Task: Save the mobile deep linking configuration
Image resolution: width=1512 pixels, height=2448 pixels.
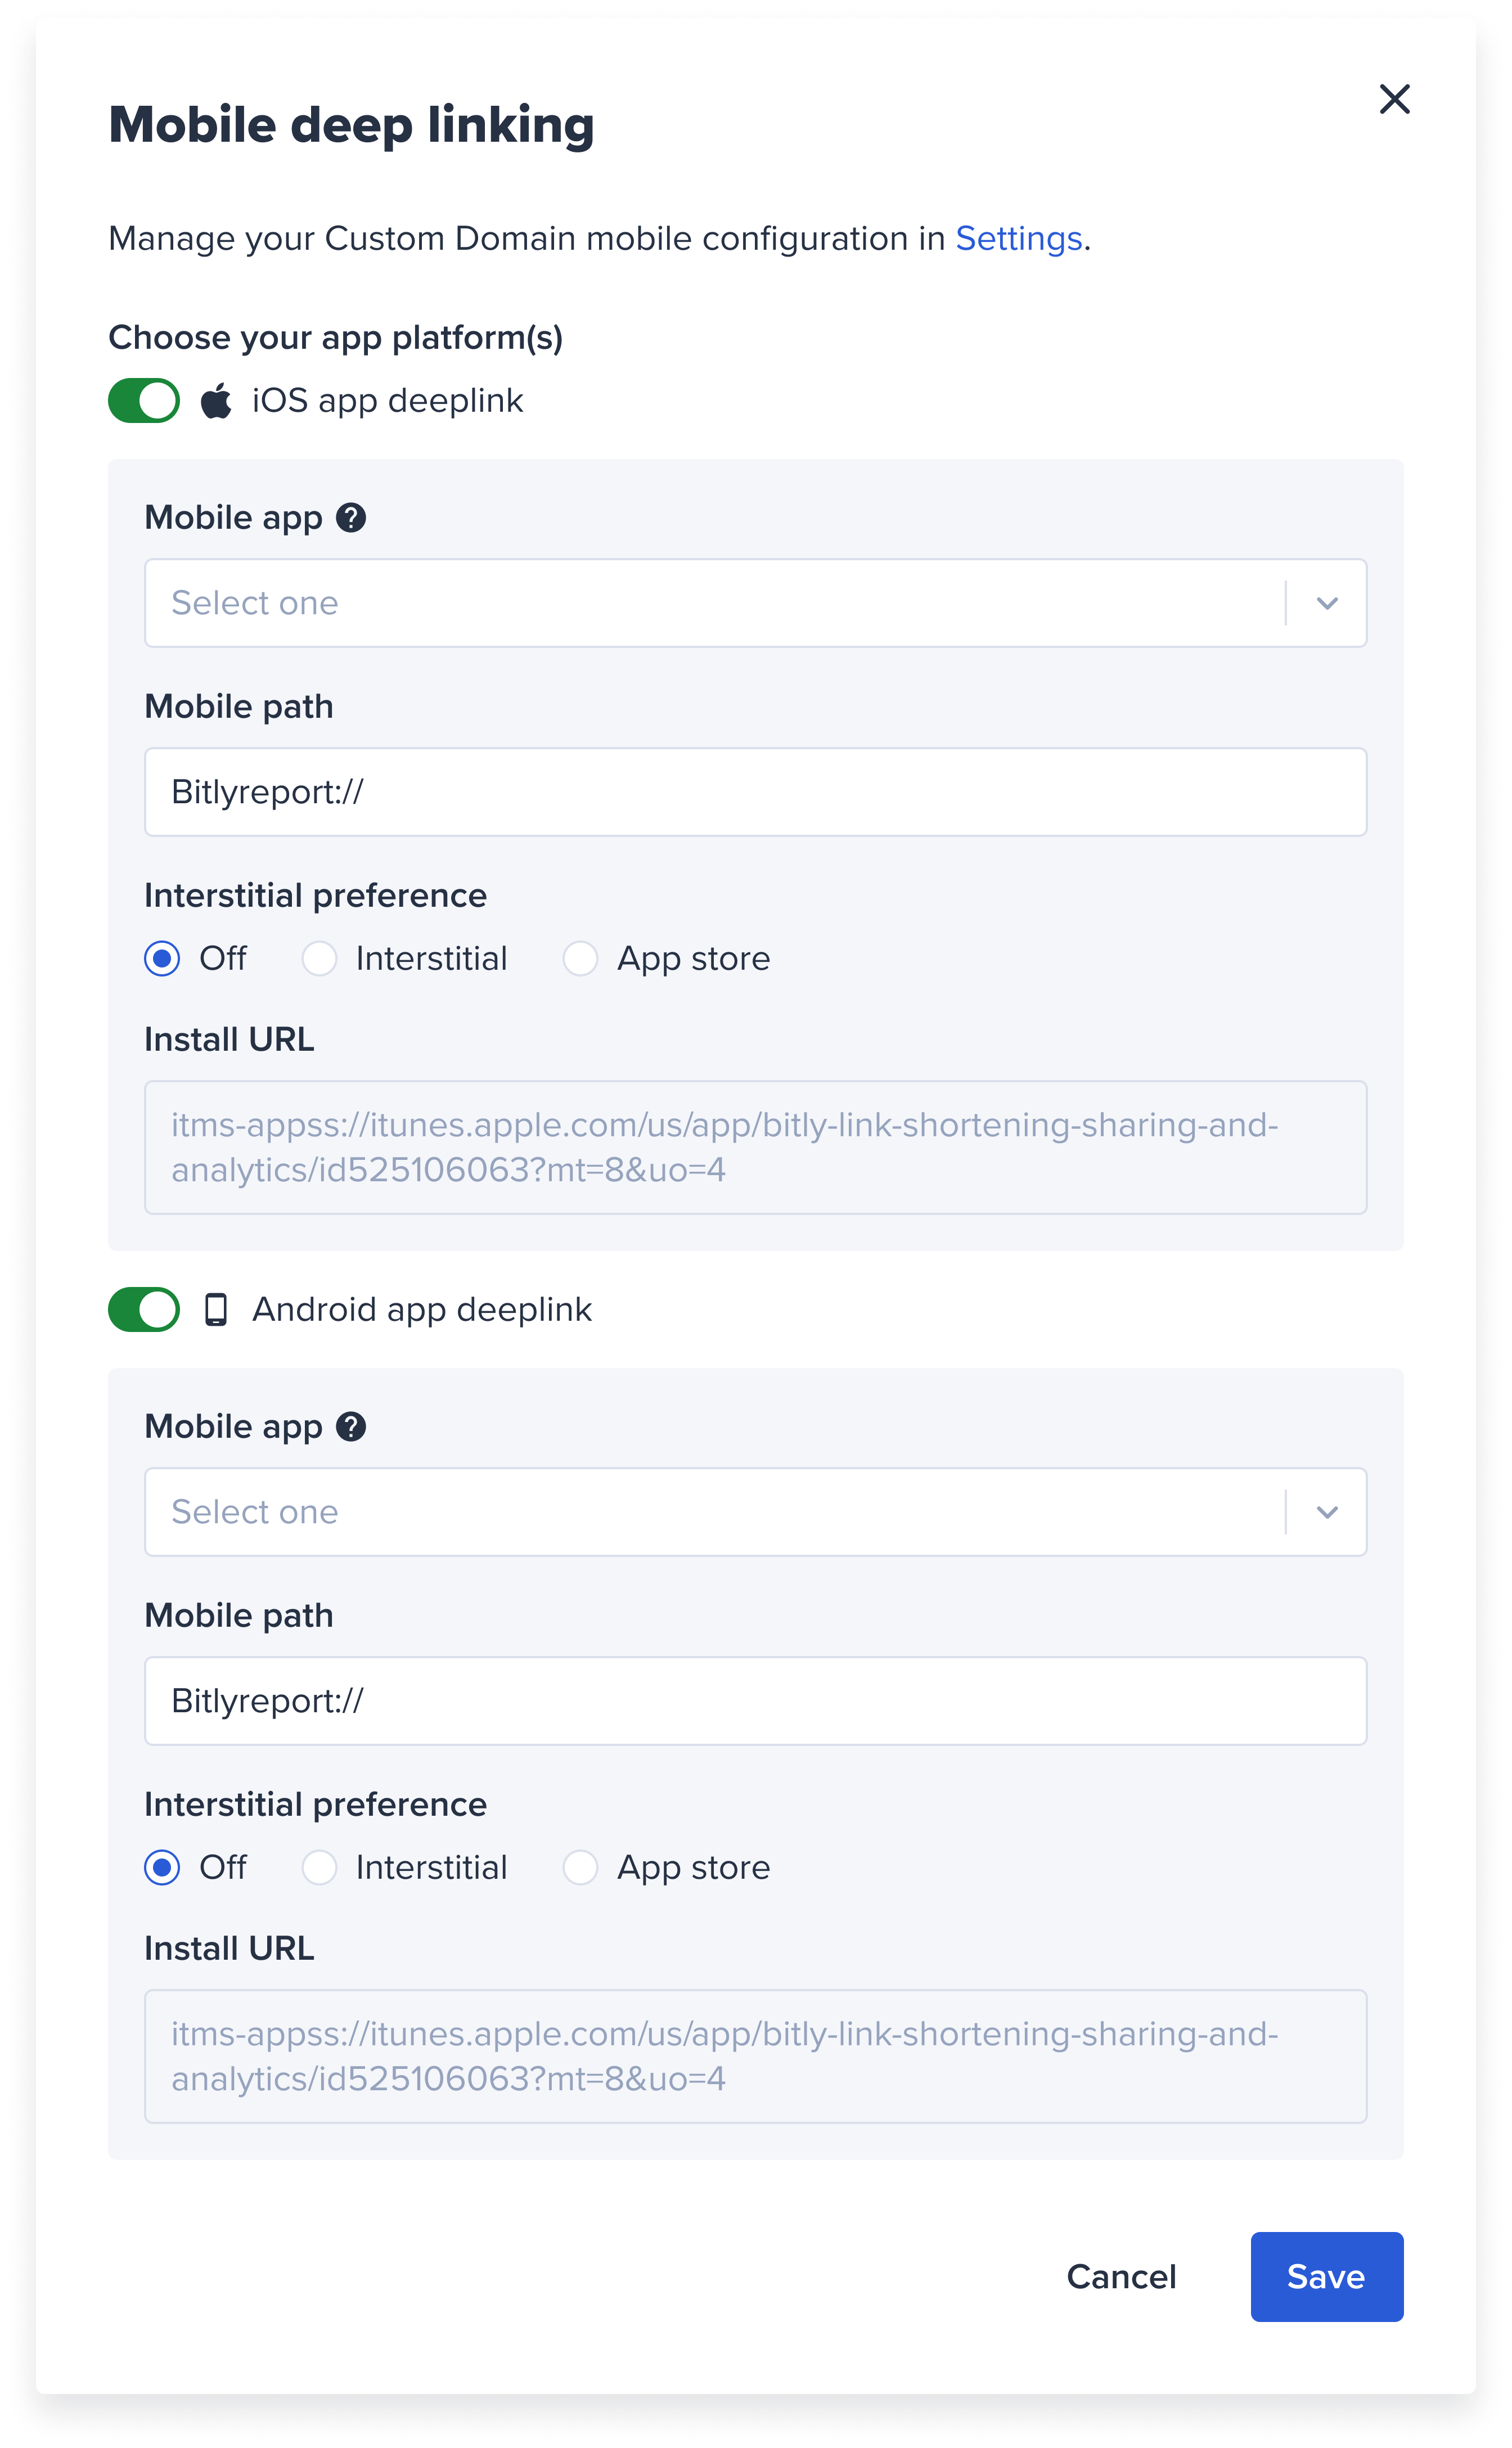Action: pos(1326,2277)
